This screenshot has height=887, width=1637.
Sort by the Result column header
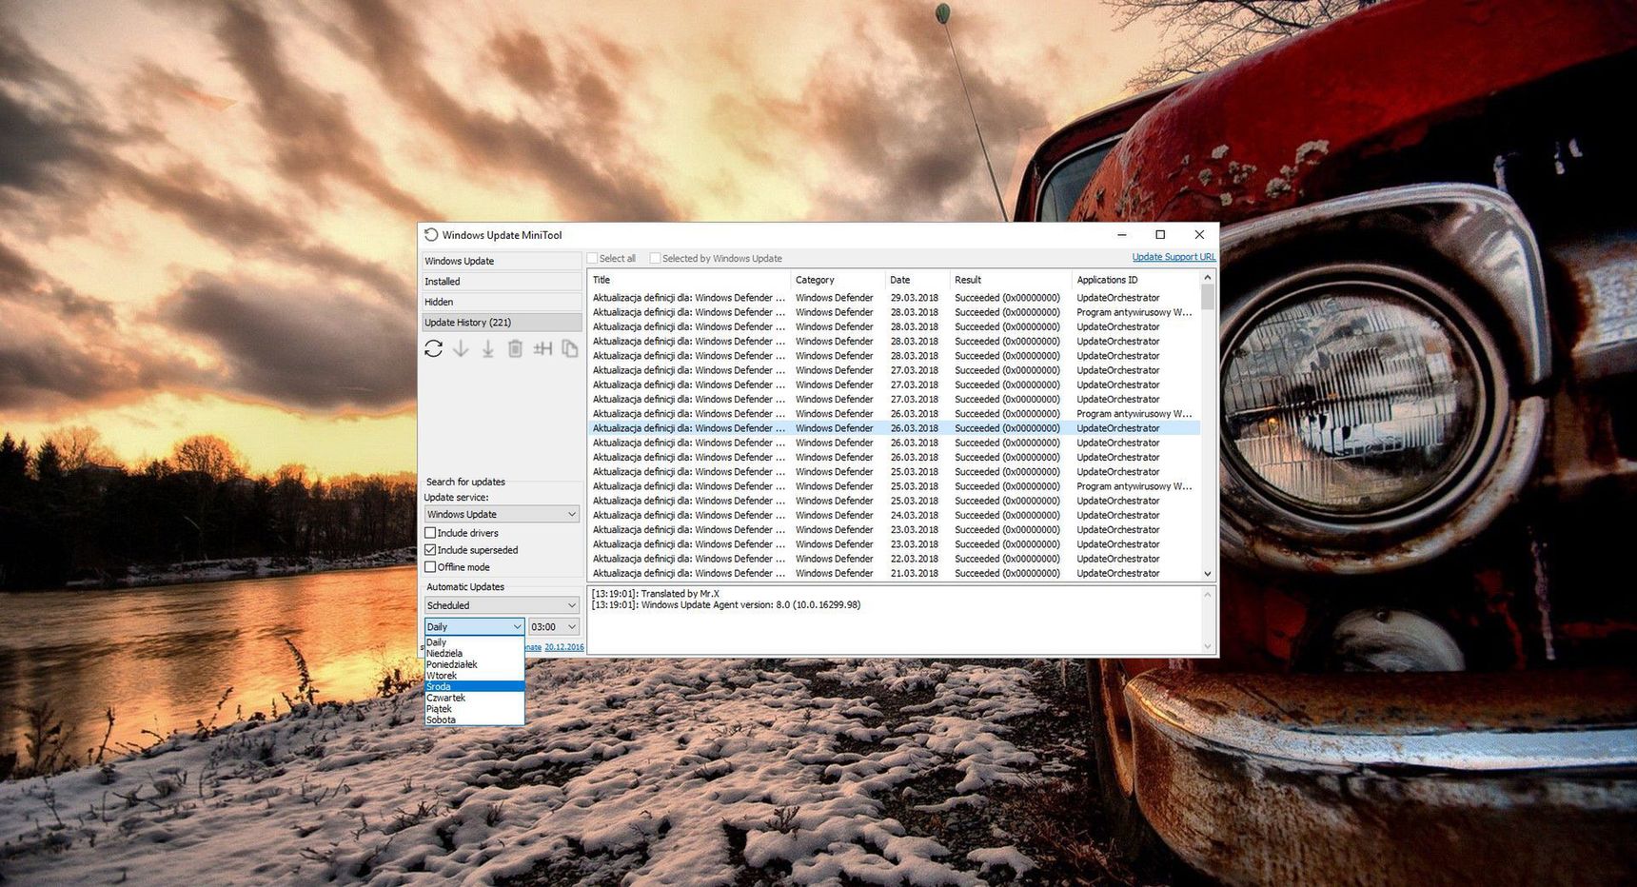click(1011, 280)
